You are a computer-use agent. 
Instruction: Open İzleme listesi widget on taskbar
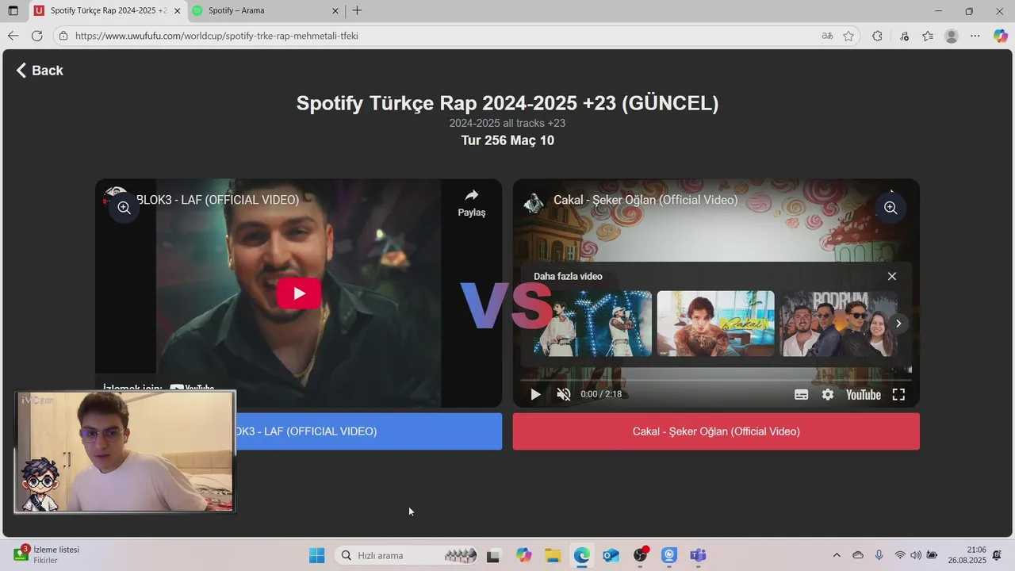[46, 554]
